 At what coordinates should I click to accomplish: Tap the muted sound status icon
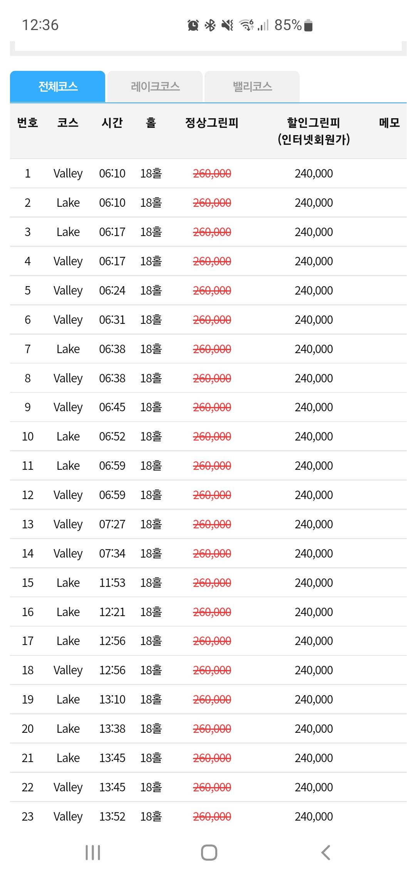tap(227, 25)
